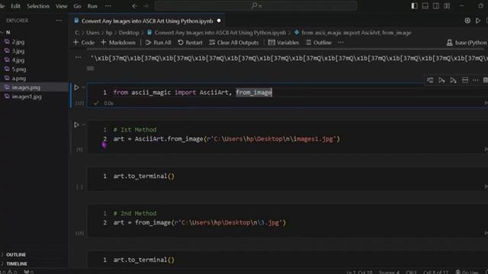Expand the TIMELINE section
The height and width of the screenshot is (274, 488).
point(17,264)
